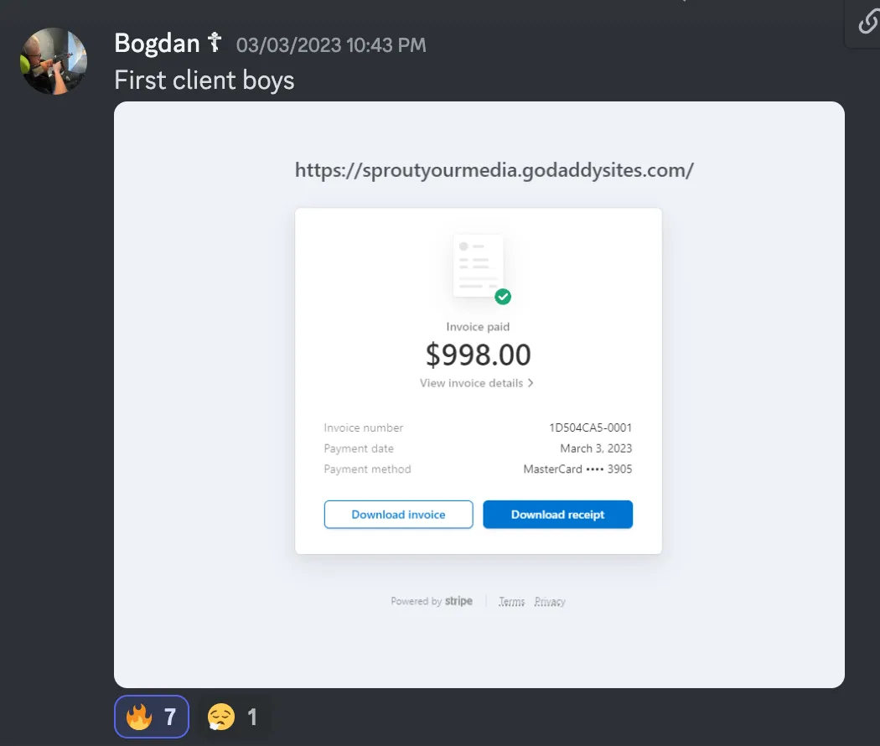
Task: Toggle the relieved face emoji reaction
Action: coord(234,717)
